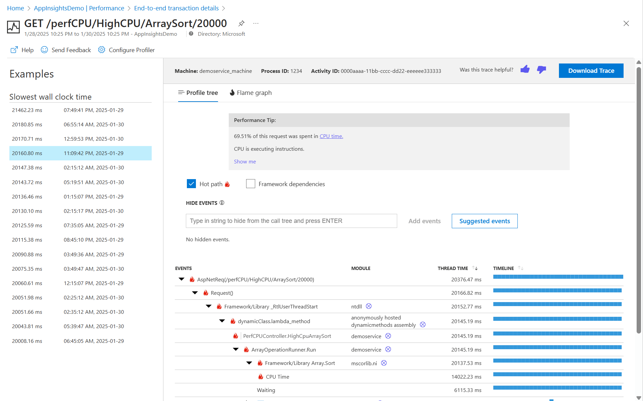Viewport: 643px width, 401px height.
Task: Uncheck the Hot path checkbox
Action: tap(191, 184)
